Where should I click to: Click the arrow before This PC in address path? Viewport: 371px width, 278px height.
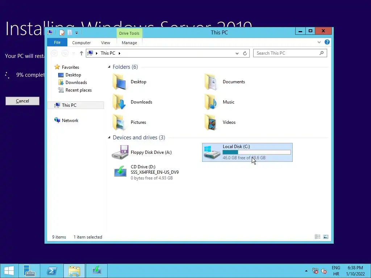tap(96, 53)
